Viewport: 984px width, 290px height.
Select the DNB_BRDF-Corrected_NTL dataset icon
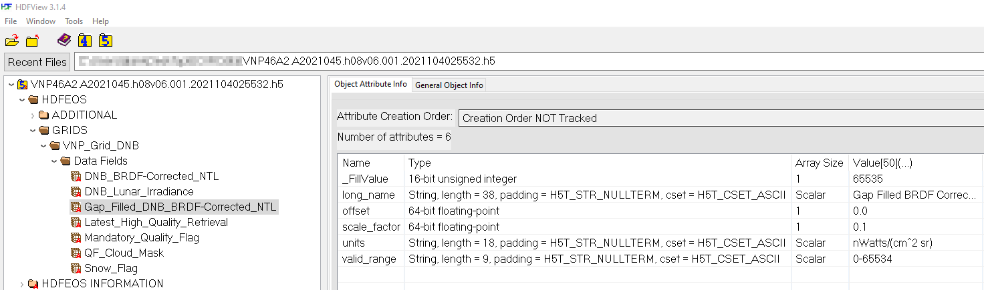[x=76, y=177]
